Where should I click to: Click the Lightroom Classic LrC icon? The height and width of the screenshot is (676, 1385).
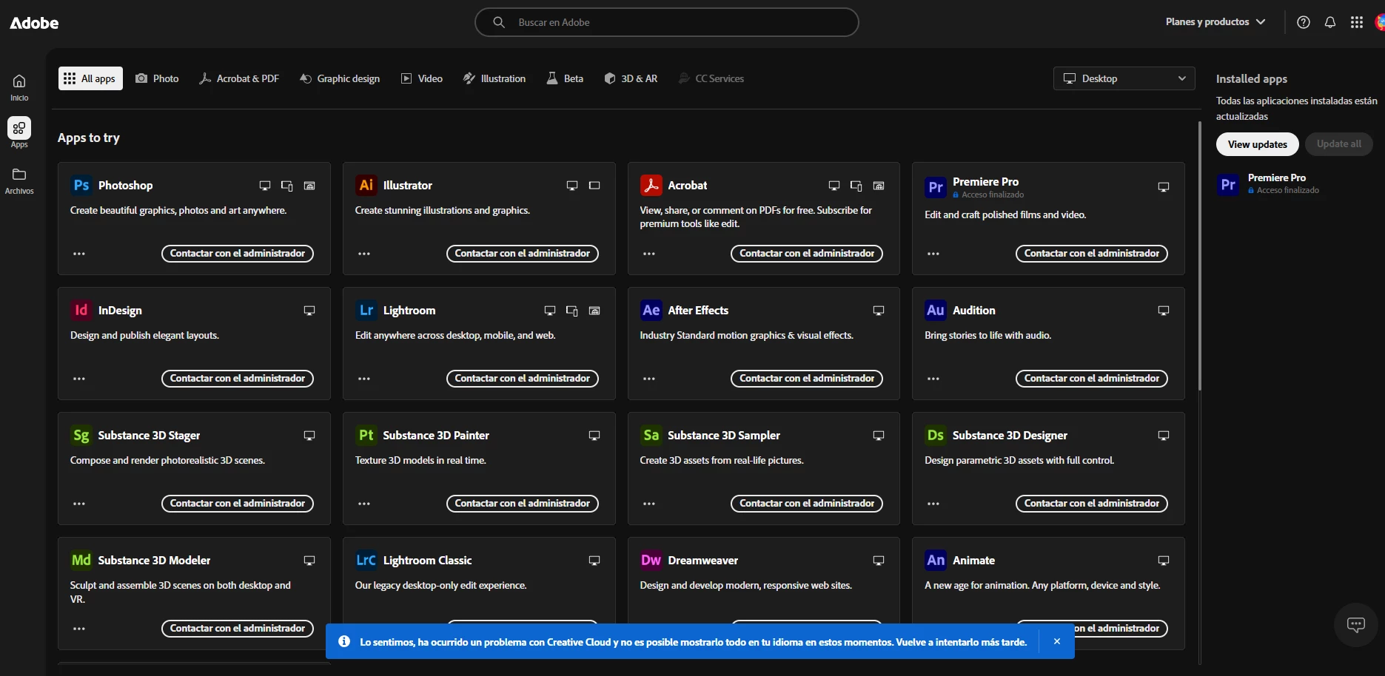point(366,560)
